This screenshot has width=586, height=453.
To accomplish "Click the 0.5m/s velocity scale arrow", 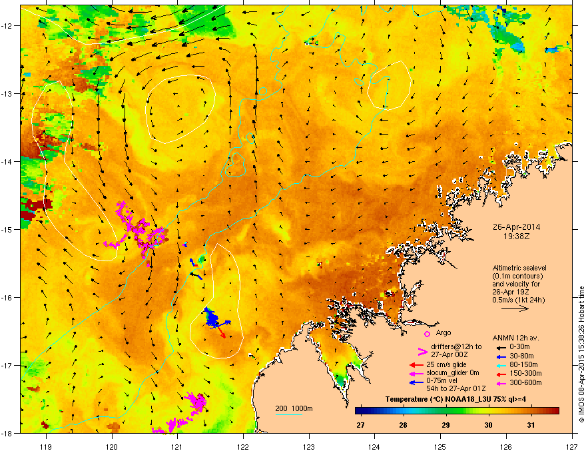I will pos(515,308).
